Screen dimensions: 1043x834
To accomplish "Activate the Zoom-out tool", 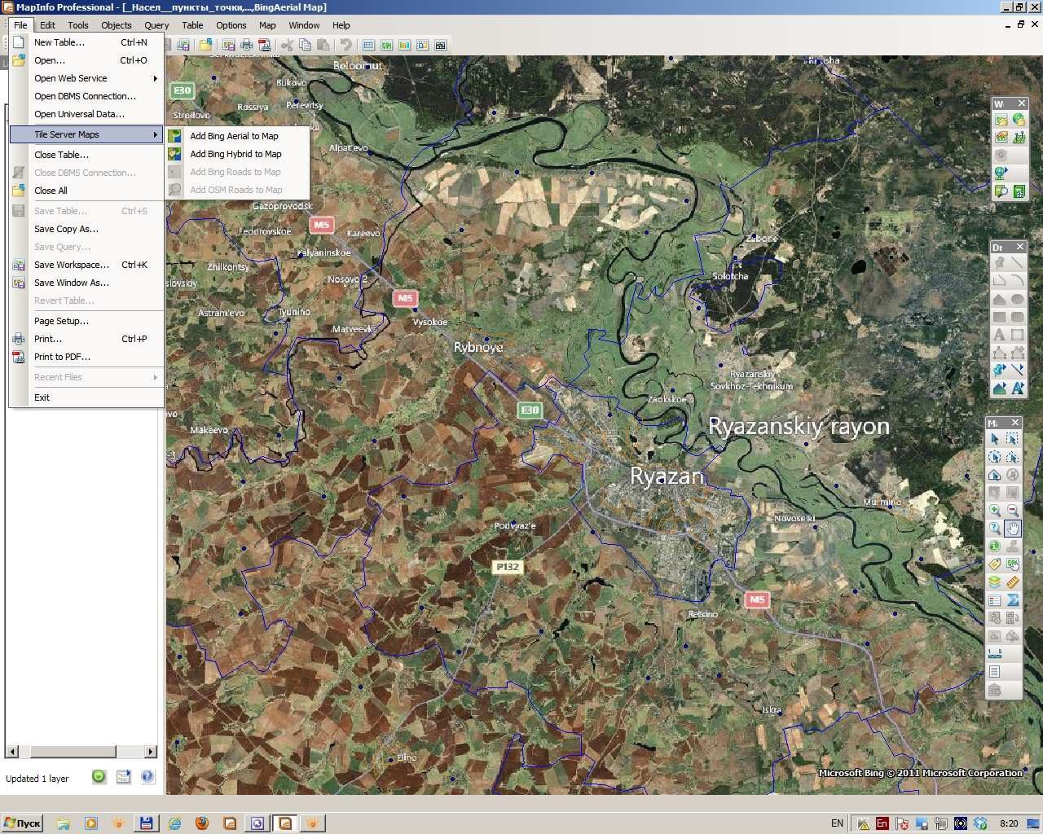I will point(1012,510).
